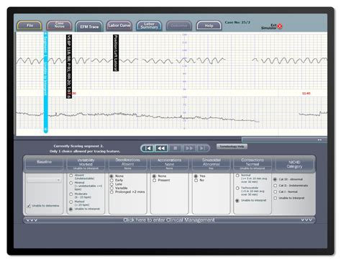
Task: Select Present under Accelerations
Action: 154,180
